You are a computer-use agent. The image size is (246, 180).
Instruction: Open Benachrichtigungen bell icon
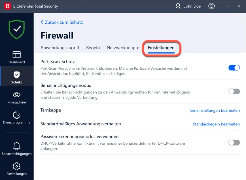[x=17, y=146]
